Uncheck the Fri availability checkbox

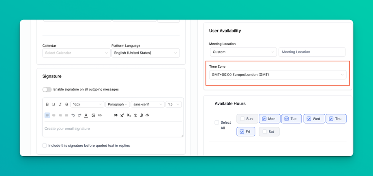242,131
